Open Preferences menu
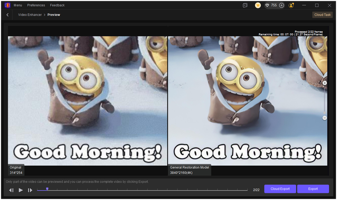Screen dimensions: 337x200 (x=36, y=5)
